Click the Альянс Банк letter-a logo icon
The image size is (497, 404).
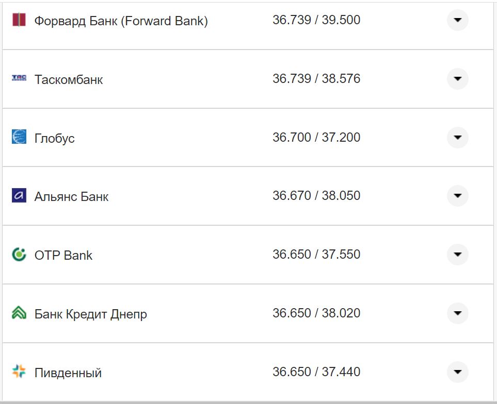tap(19, 196)
